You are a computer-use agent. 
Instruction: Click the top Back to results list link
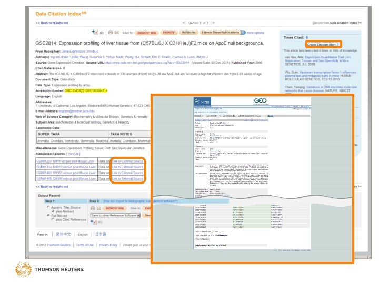(x=52, y=23)
